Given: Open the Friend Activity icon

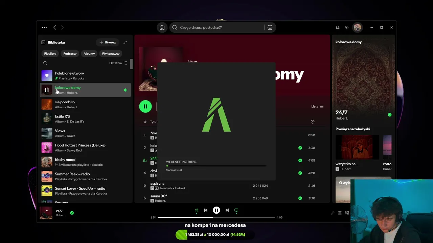Looking at the screenshot, I should pyautogui.click(x=347, y=27).
